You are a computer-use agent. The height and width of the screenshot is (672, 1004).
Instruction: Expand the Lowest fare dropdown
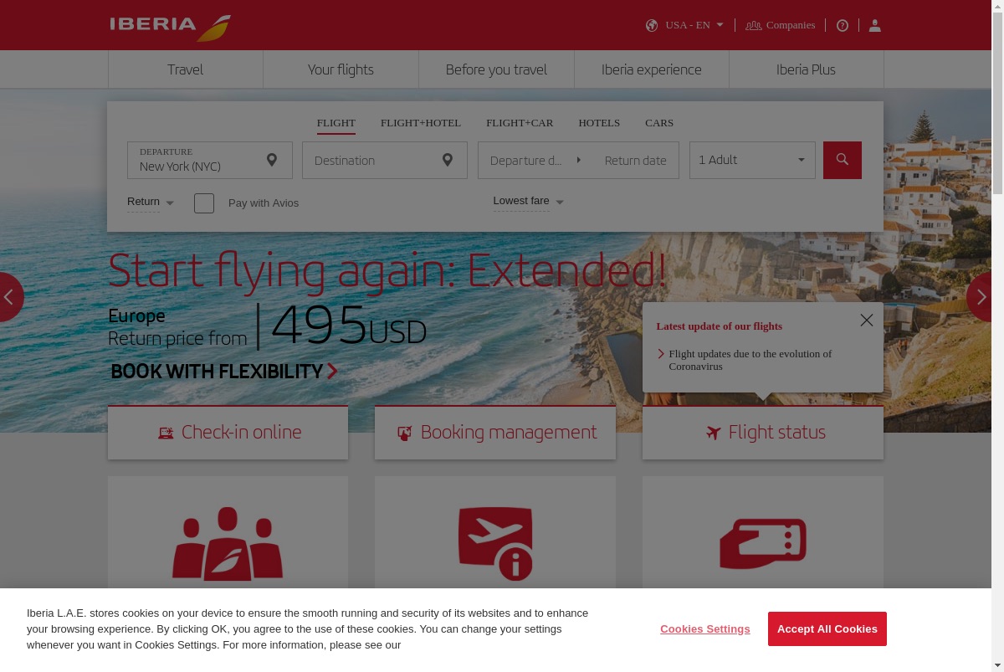tap(529, 201)
